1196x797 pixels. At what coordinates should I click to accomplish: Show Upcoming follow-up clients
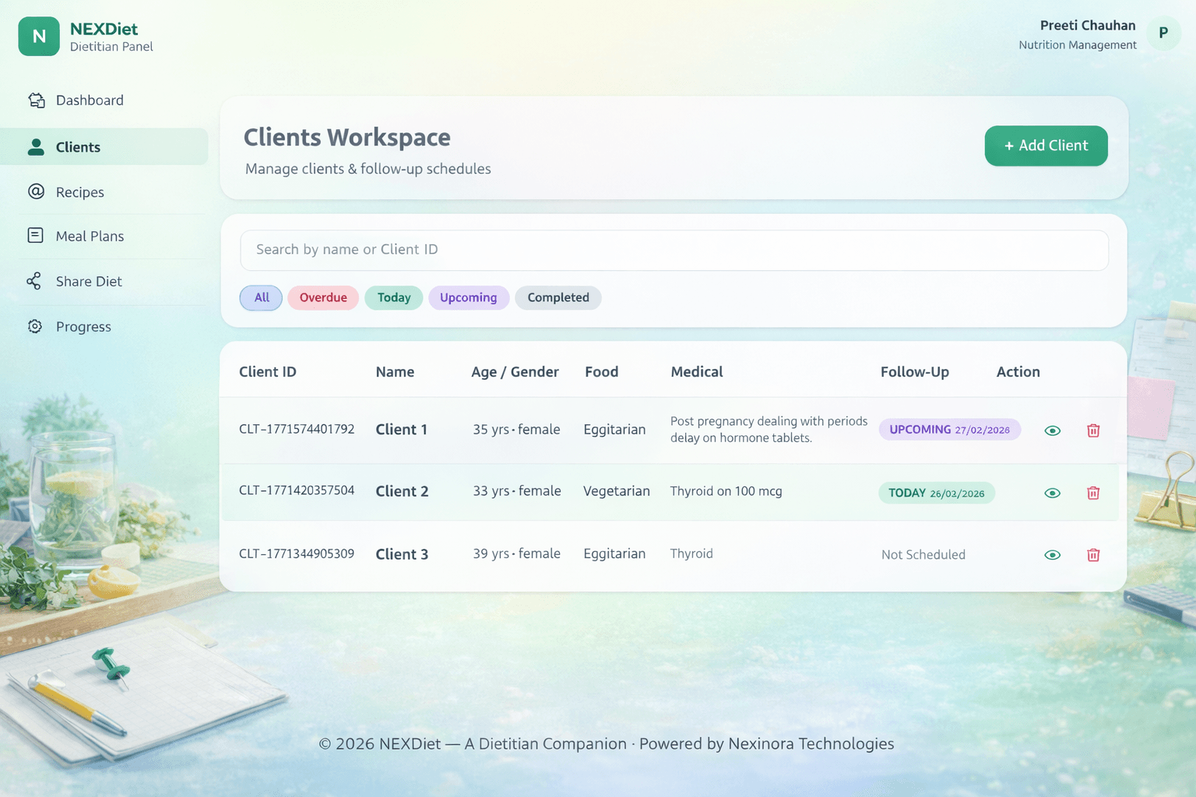[x=468, y=298]
